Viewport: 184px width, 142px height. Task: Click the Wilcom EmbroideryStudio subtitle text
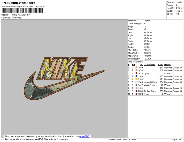click(x=23, y=6)
